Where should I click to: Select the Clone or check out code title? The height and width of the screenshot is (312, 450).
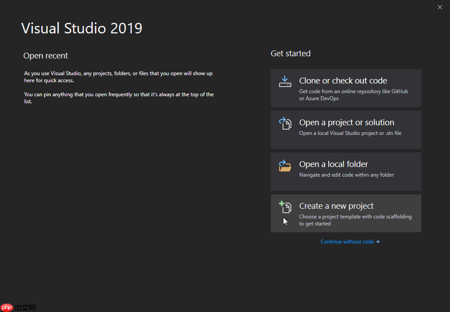(x=343, y=81)
